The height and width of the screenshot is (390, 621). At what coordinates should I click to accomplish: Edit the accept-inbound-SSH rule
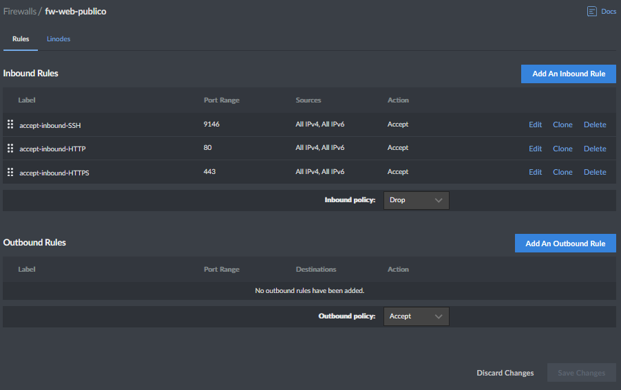[x=535, y=125]
